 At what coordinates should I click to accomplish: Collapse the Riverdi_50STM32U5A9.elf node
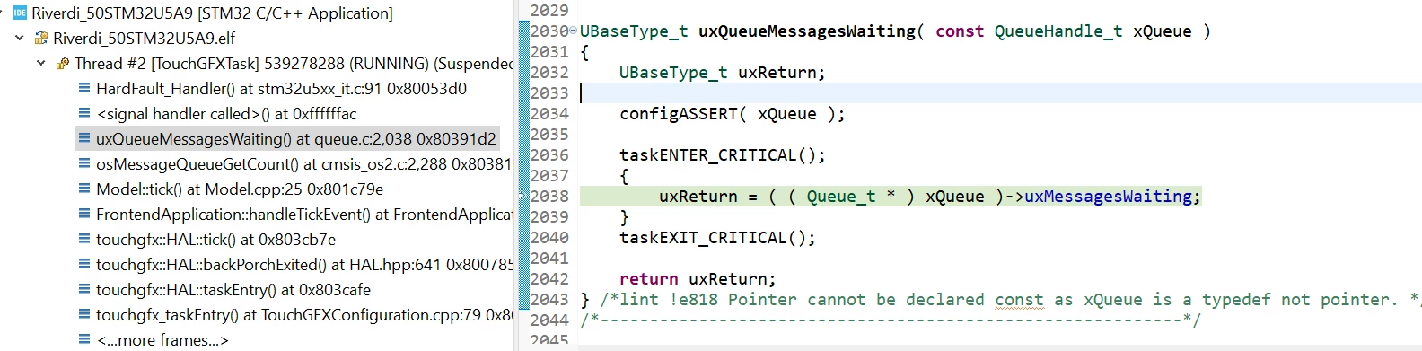[x=19, y=38]
